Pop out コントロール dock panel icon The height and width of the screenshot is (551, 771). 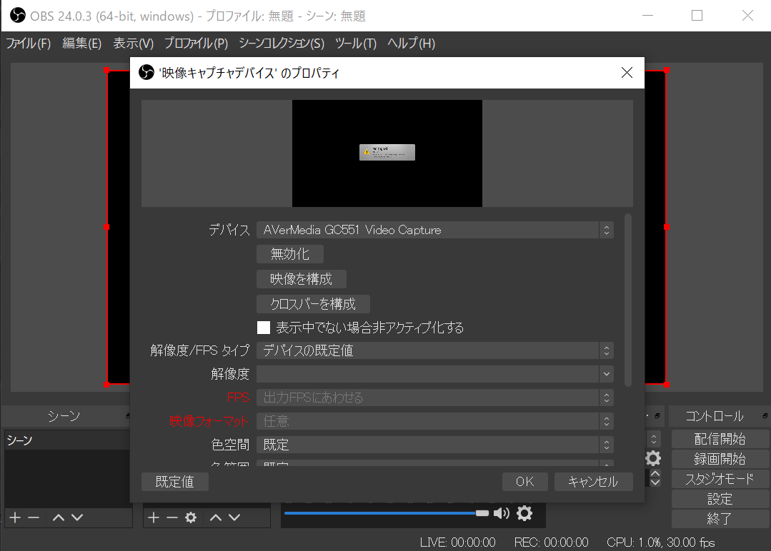coord(765,416)
